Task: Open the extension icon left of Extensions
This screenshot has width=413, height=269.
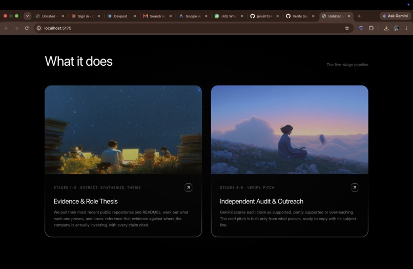Action: tap(361, 28)
